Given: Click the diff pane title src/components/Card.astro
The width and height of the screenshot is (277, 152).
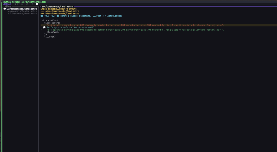Looking at the screenshot, I should click(57, 6).
